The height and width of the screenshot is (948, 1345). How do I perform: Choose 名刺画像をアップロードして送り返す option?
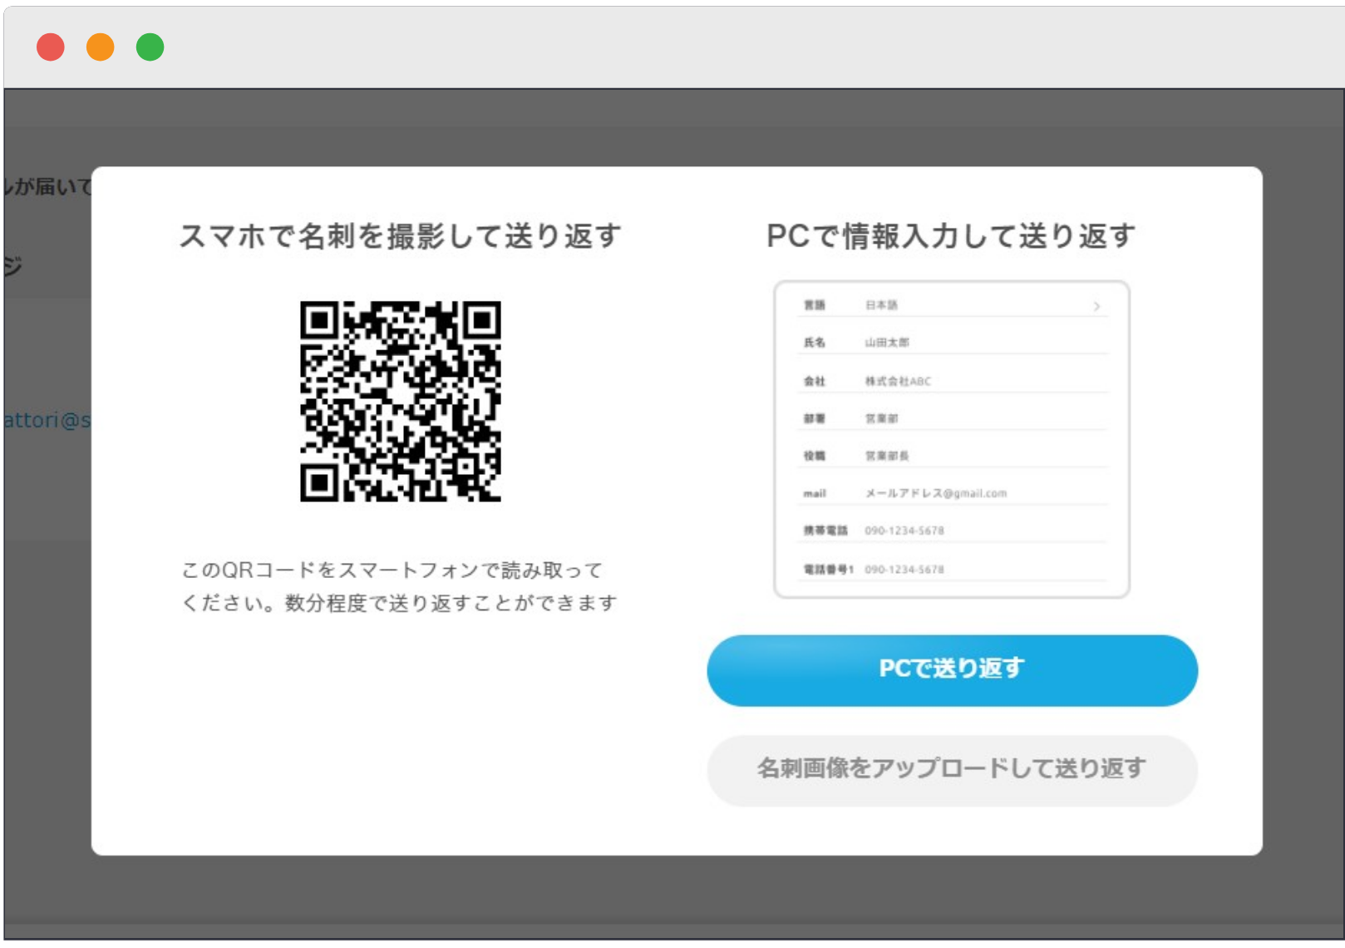(x=952, y=770)
